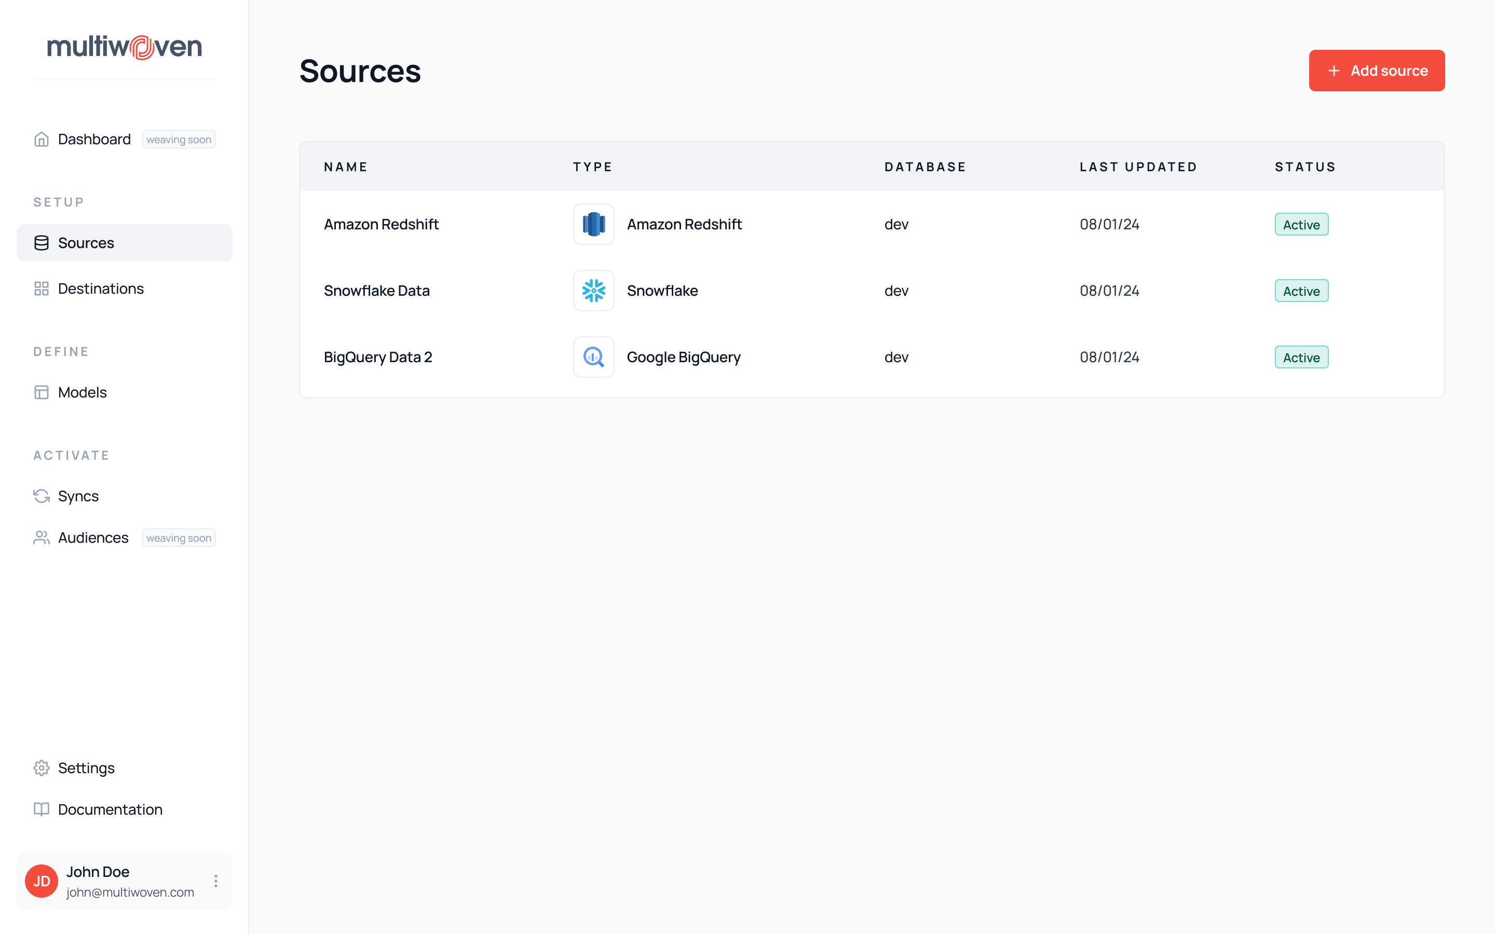Open the Snowflake Data source row
Screen dimensions: 1495x934
coord(376,291)
